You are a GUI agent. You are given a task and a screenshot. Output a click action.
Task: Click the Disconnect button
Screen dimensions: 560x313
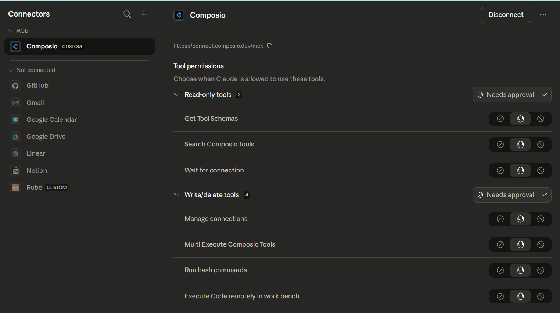pos(506,15)
